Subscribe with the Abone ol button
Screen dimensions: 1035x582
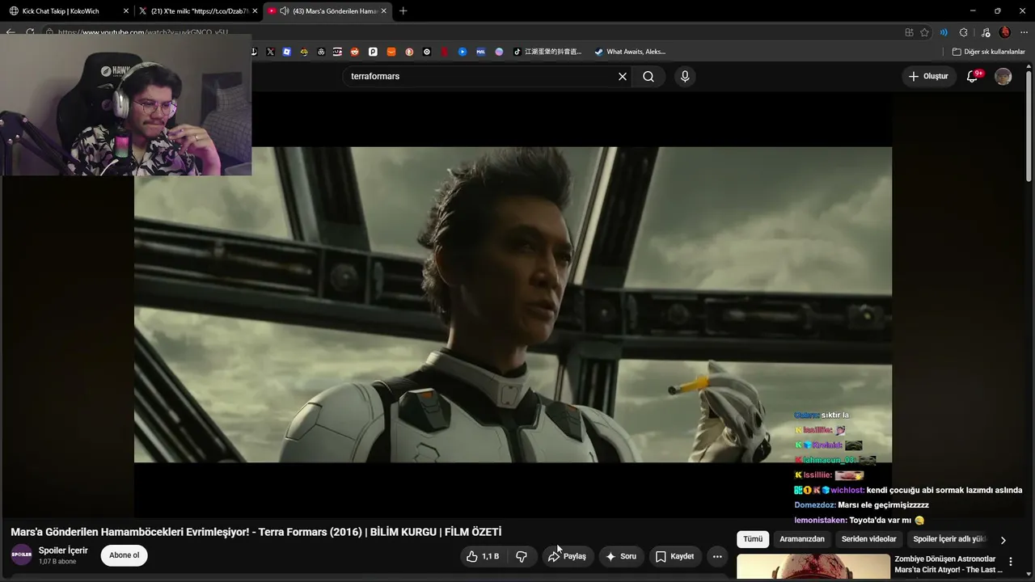click(125, 555)
